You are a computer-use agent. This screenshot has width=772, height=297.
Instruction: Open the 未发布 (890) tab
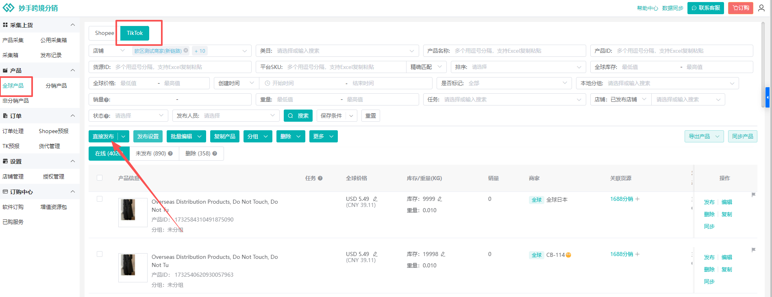154,153
